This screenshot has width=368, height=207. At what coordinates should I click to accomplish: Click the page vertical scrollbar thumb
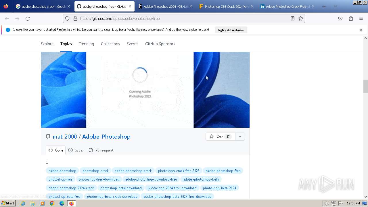[x=366, y=87]
